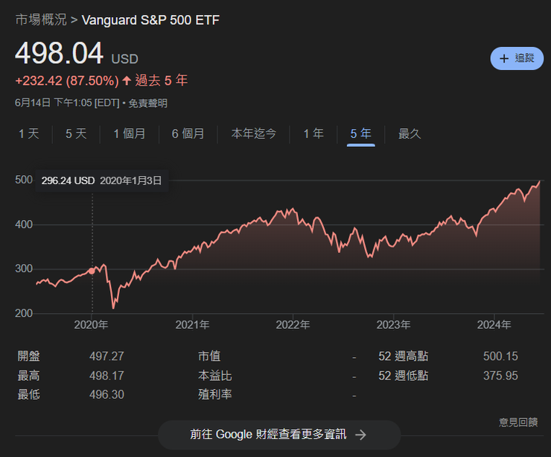The image size is (551, 457).
Task: Go to the 市場概況 breadcrumb link
Action: pyautogui.click(x=39, y=19)
